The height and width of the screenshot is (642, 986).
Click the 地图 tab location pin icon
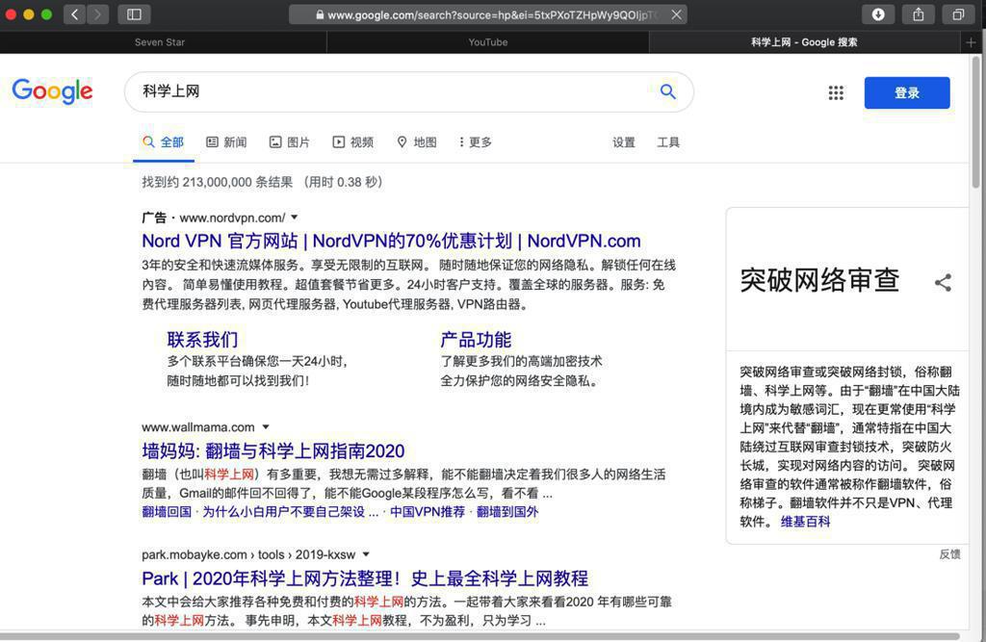(402, 142)
